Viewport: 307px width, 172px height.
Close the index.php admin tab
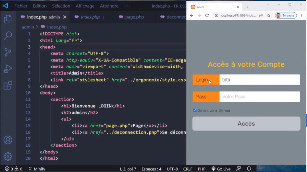click(65, 17)
